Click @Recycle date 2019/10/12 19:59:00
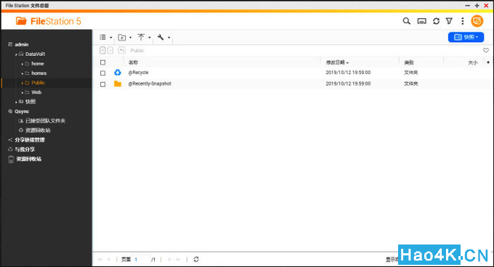Viewport: 494px width, 267px height. click(348, 73)
